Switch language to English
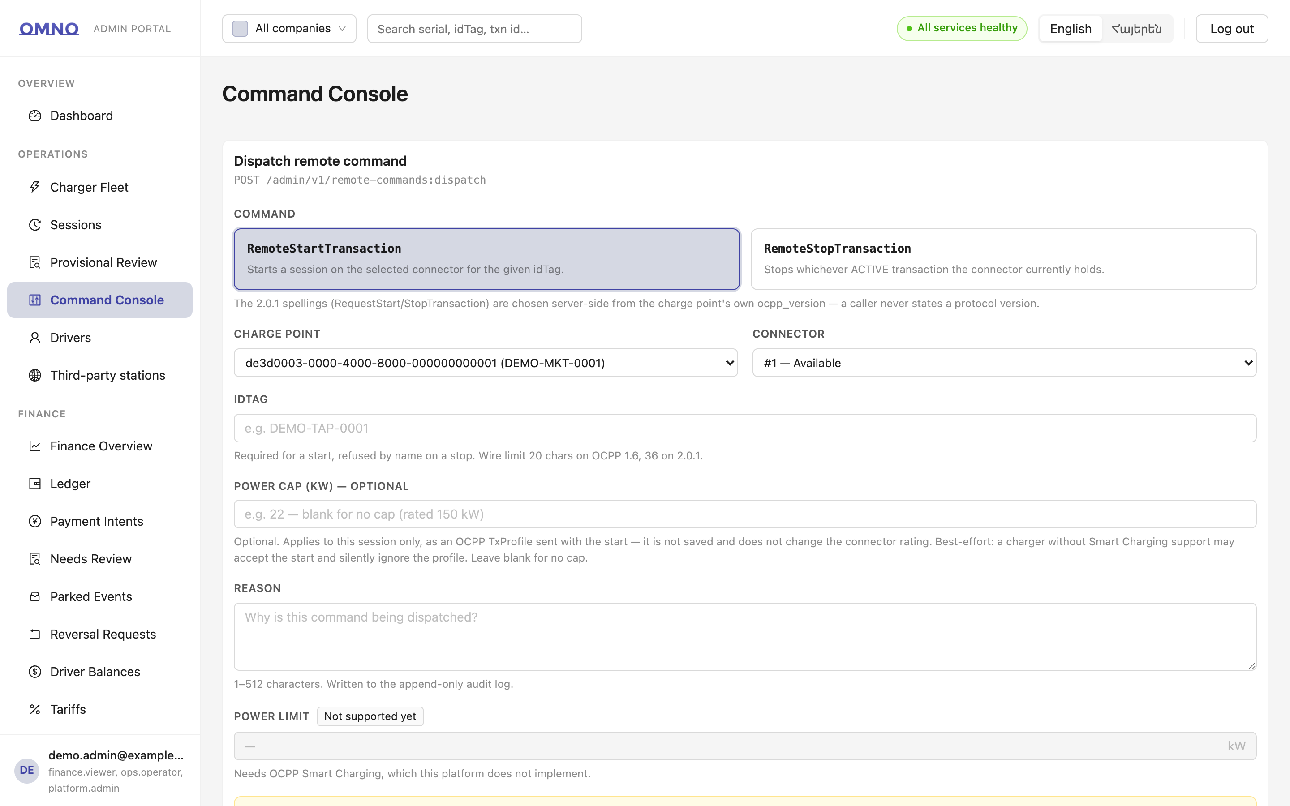This screenshot has height=806, width=1290. (x=1071, y=29)
